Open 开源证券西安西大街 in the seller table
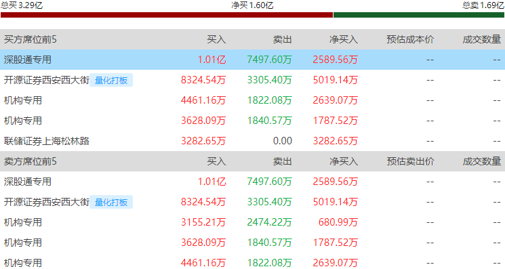Image resolution: width=505 pixels, height=269 pixels. [x=46, y=202]
